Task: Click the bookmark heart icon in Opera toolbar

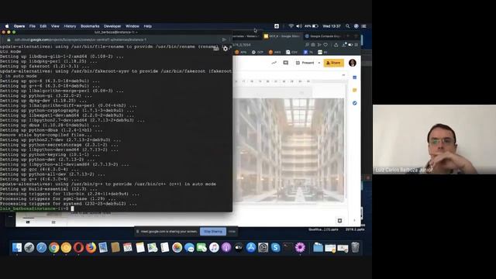Action: coord(325,45)
